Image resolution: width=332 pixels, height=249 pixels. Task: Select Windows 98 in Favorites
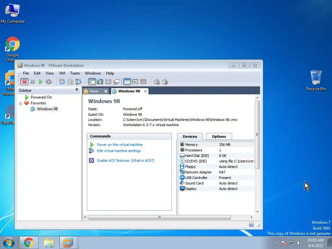click(47, 109)
